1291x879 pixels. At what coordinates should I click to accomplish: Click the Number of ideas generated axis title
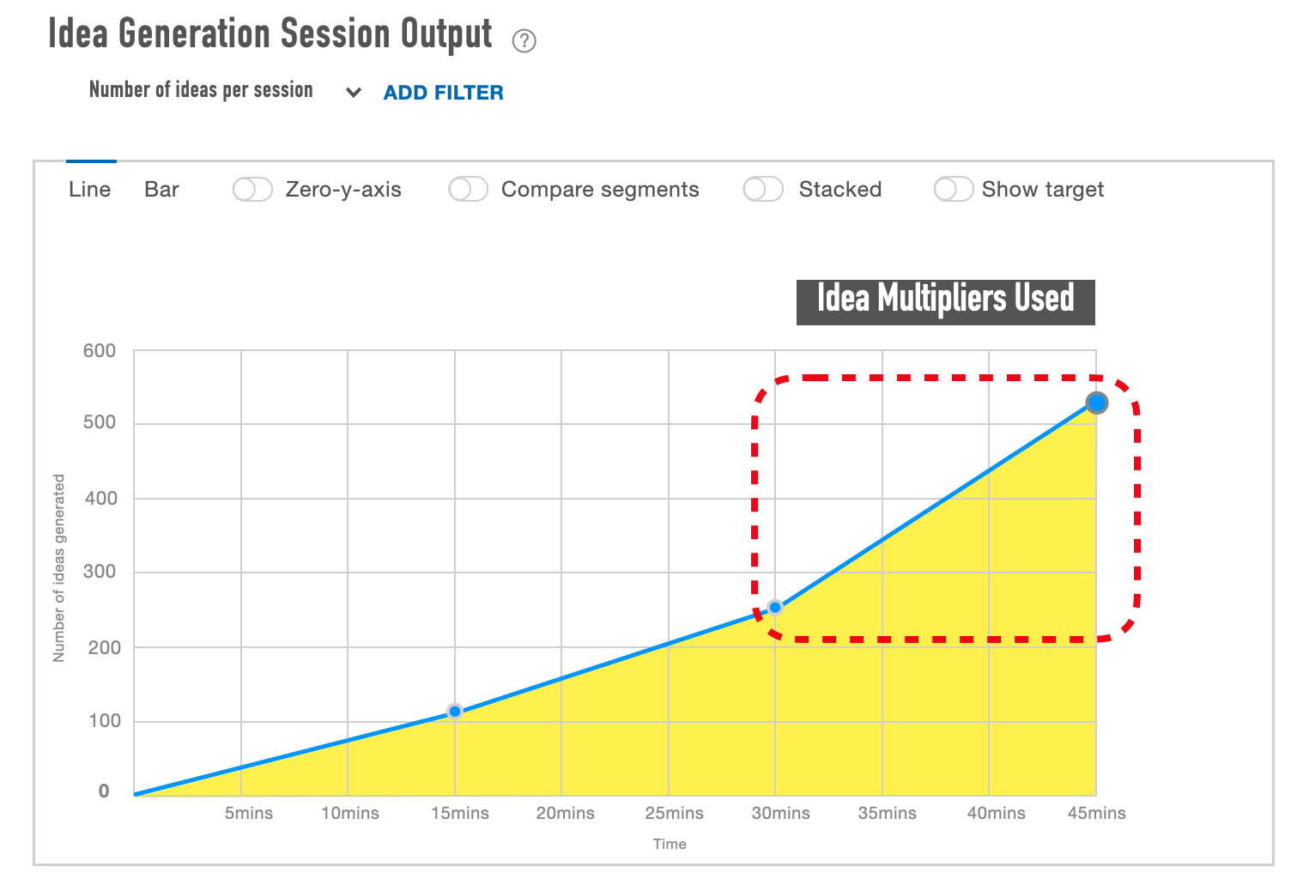(59, 568)
